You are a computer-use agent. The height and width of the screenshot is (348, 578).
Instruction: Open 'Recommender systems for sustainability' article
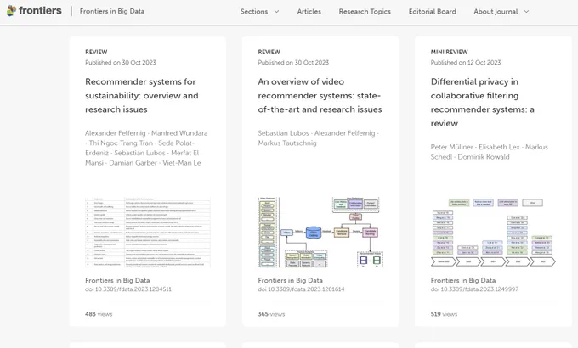click(142, 95)
